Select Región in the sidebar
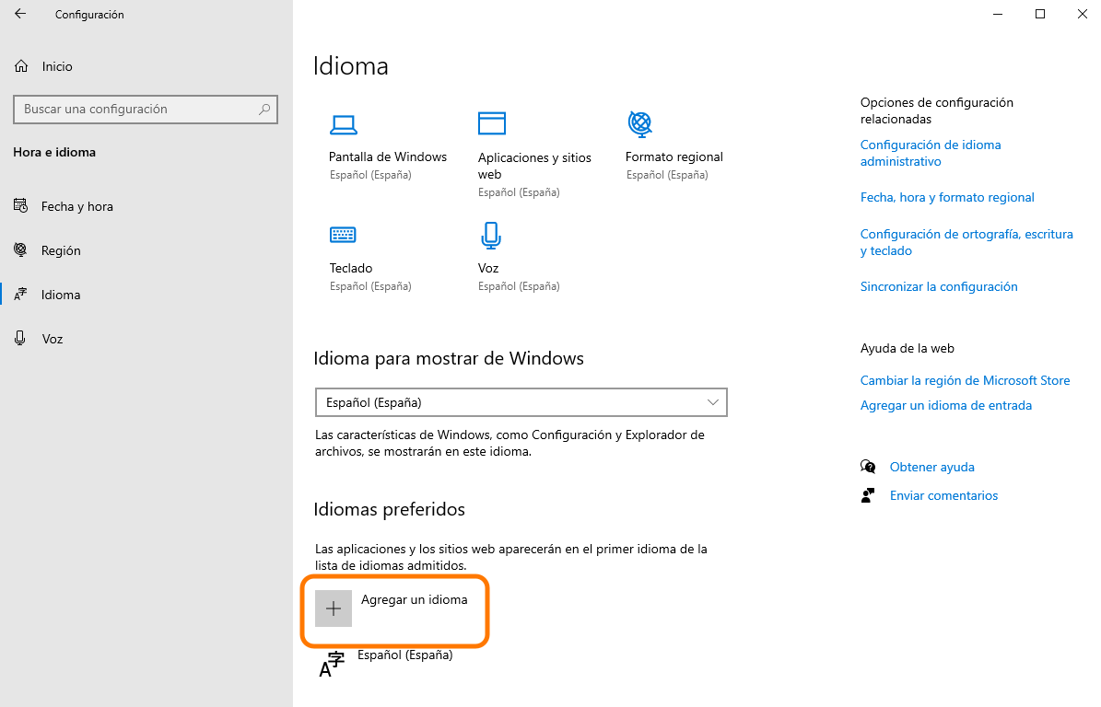 tap(61, 250)
